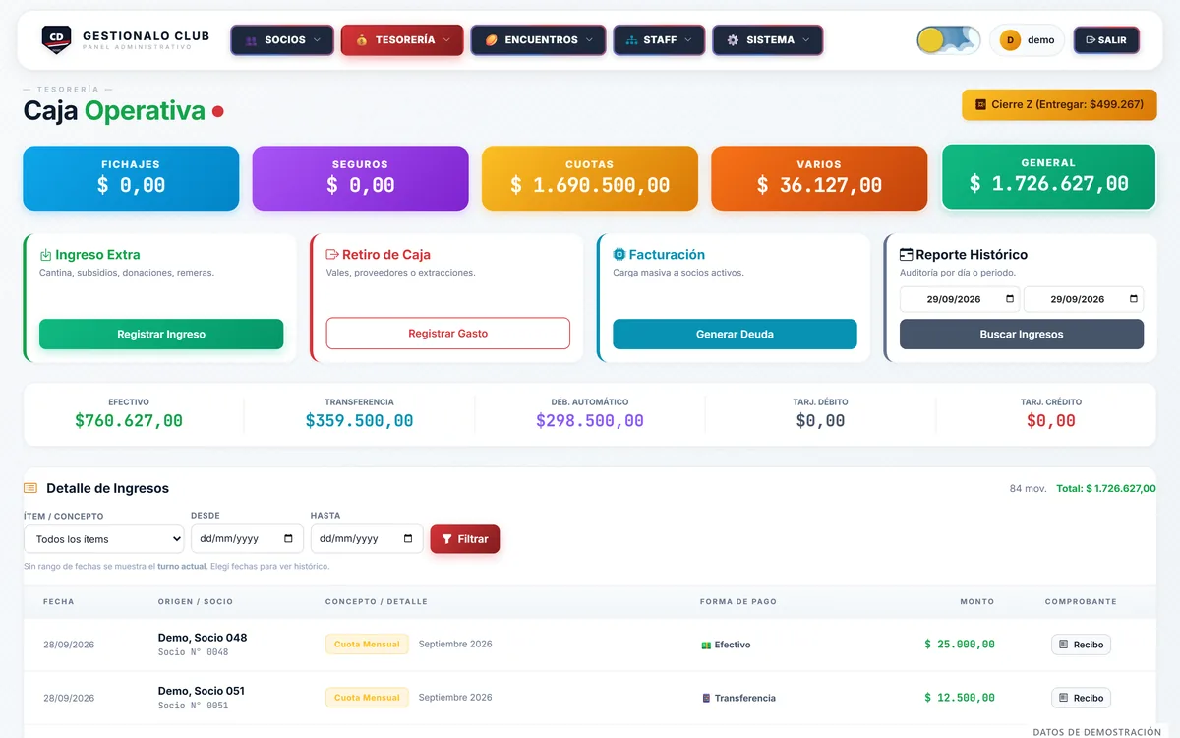1180x738 pixels.
Task: Open calendar picker of first report date
Action: [1010, 299]
